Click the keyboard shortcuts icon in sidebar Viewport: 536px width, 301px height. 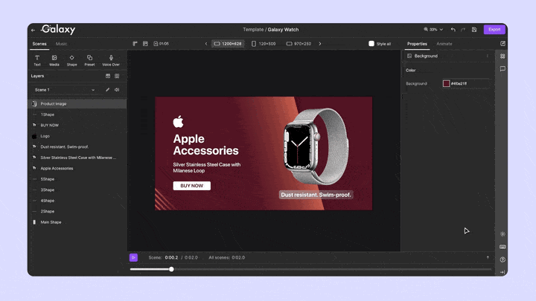pyautogui.click(x=502, y=247)
